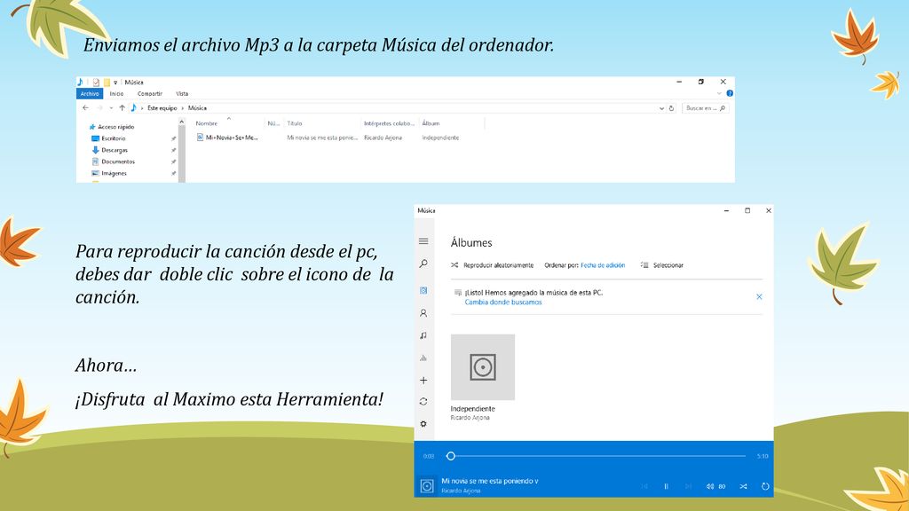Click the Forward arrow in File Explorer

(99, 107)
